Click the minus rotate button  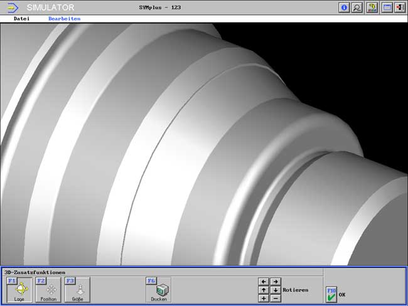pos(276,298)
